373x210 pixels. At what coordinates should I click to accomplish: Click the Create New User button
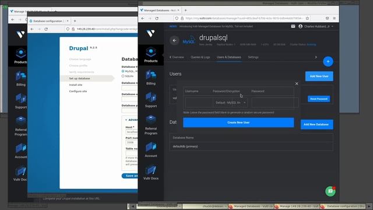tap(238, 123)
